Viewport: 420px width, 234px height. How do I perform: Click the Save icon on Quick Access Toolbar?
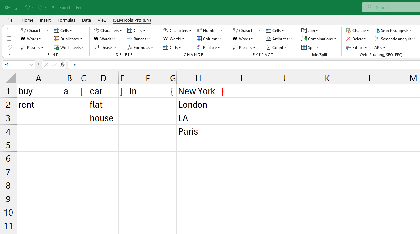click(17, 7)
